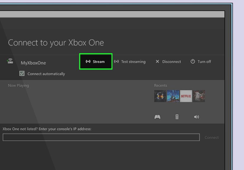Open Netflix tile in Recents
244x170 pixels.
click(186, 96)
